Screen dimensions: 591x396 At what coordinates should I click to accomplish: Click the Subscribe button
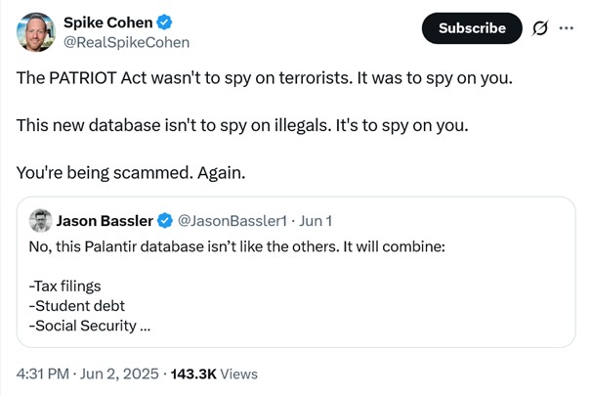click(472, 28)
